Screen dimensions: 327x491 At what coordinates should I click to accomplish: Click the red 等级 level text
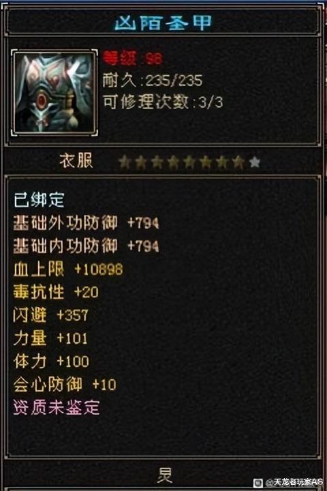[x=133, y=58]
